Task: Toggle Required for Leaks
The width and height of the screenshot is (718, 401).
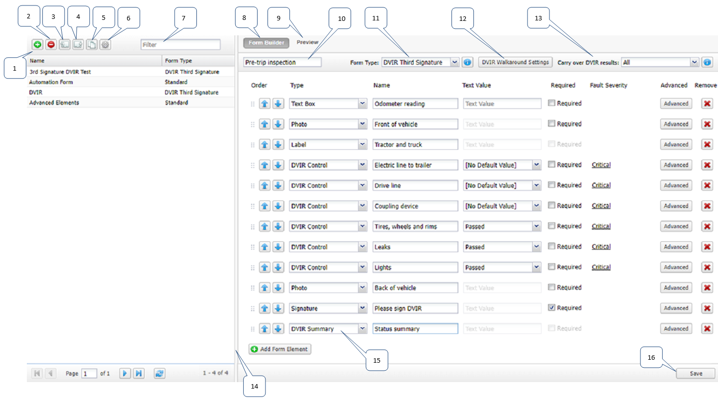Action: [551, 246]
